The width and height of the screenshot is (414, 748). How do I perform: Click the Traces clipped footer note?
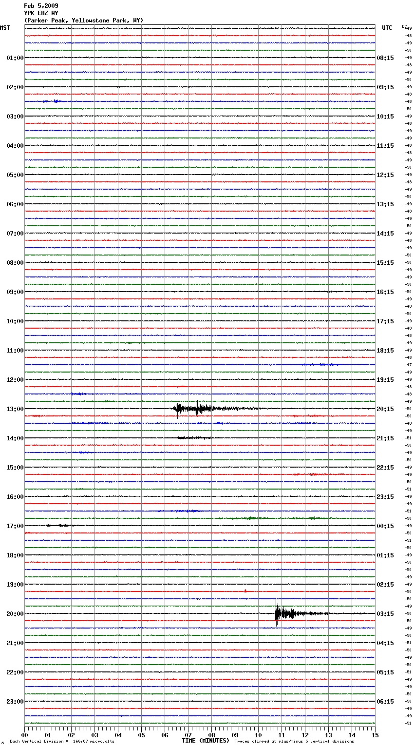point(294,742)
